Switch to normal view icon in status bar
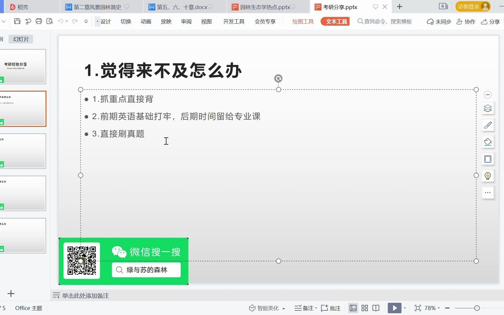 pos(353,308)
